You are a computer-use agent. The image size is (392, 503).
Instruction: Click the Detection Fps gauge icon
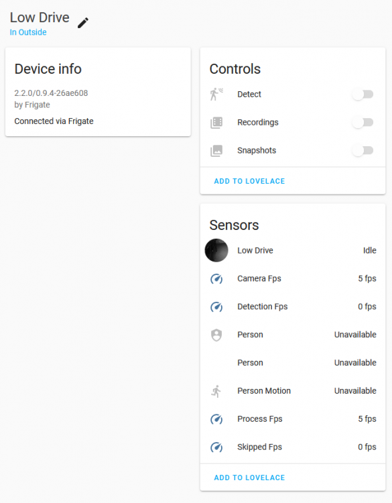point(216,307)
